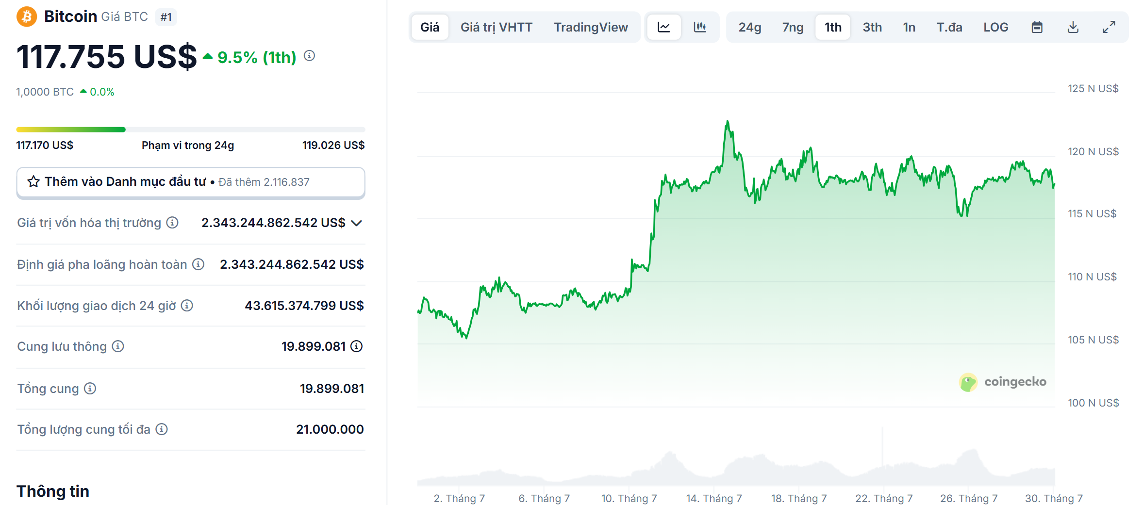Choose the 3th time range
This screenshot has height=505, width=1143.
(872, 27)
